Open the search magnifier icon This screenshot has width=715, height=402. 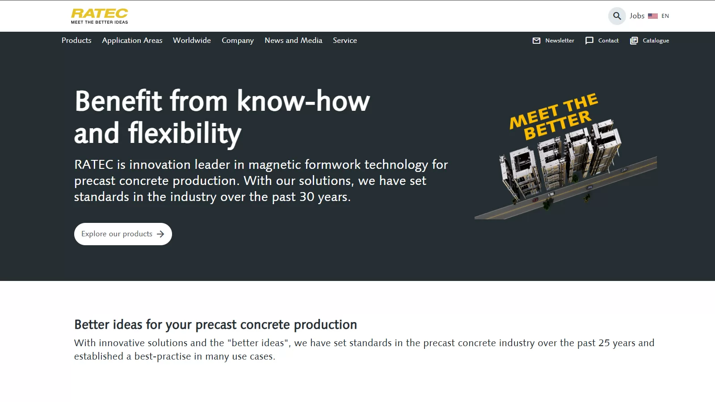click(x=617, y=16)
